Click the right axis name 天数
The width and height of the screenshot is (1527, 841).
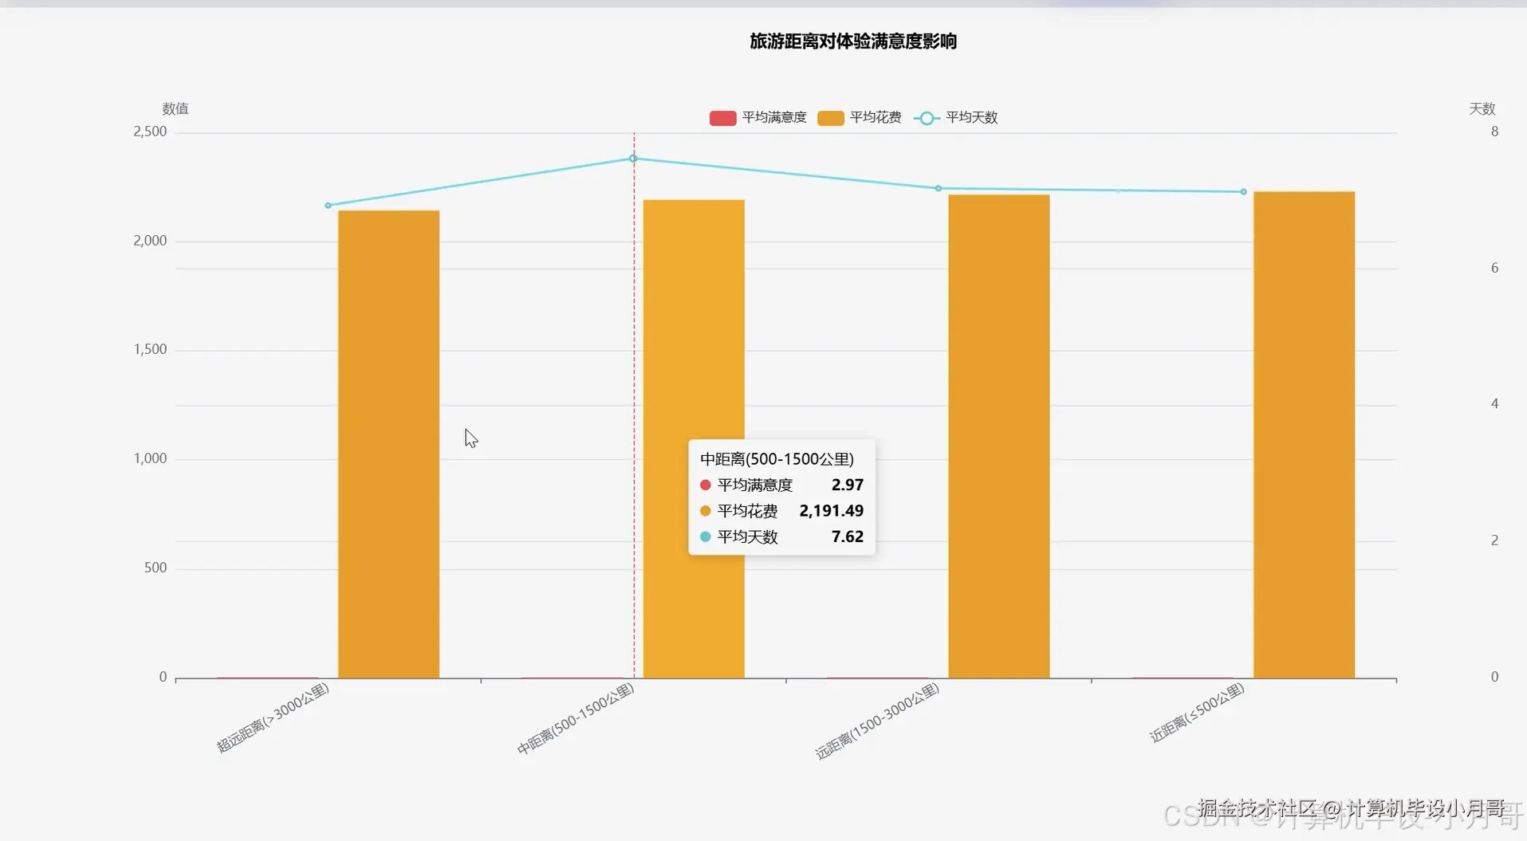point(1482,108)
